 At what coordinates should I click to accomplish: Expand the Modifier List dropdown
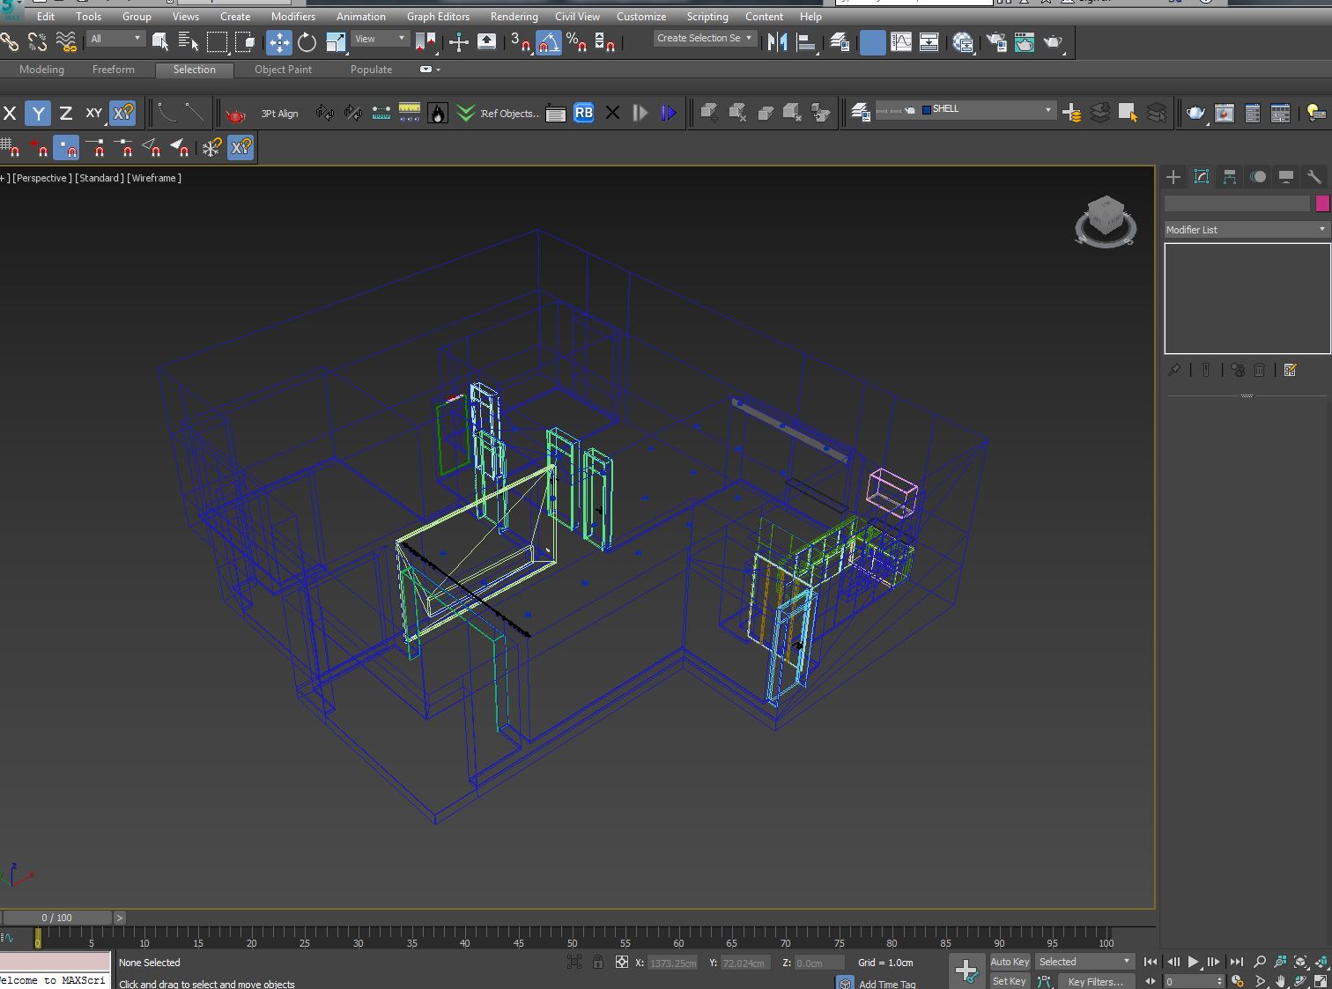pos(1246,229)
